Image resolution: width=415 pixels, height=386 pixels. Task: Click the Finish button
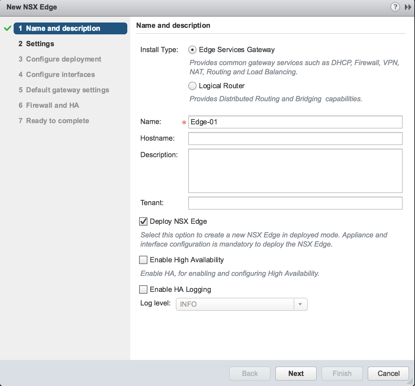coord(342,374)
